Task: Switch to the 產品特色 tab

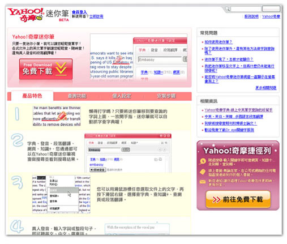Action: click(x=32, y=96)
